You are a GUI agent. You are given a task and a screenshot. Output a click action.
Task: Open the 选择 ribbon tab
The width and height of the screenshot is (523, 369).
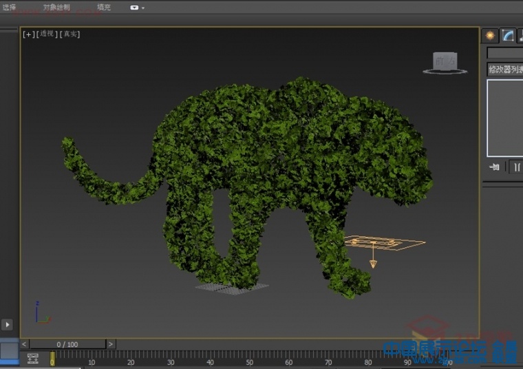coord(9,7)
